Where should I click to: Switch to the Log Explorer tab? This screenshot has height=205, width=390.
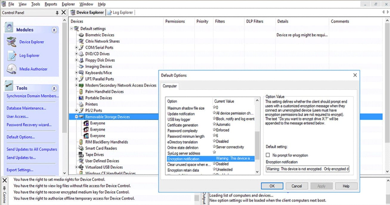point(121,12)
